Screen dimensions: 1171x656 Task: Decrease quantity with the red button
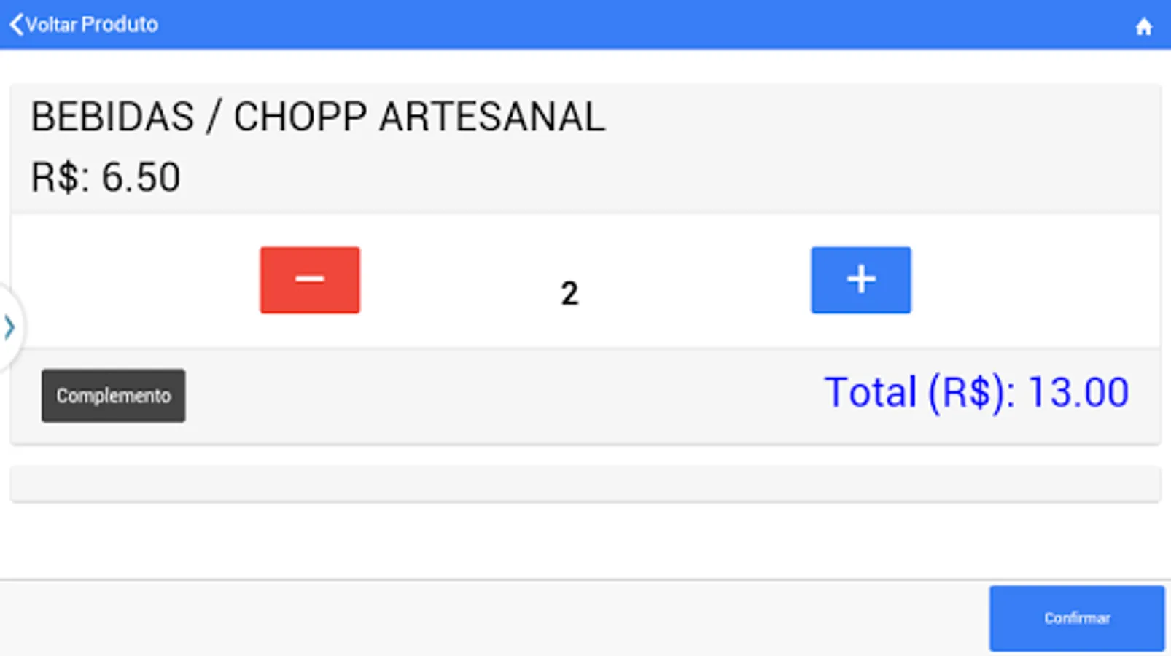pos(310,280)
